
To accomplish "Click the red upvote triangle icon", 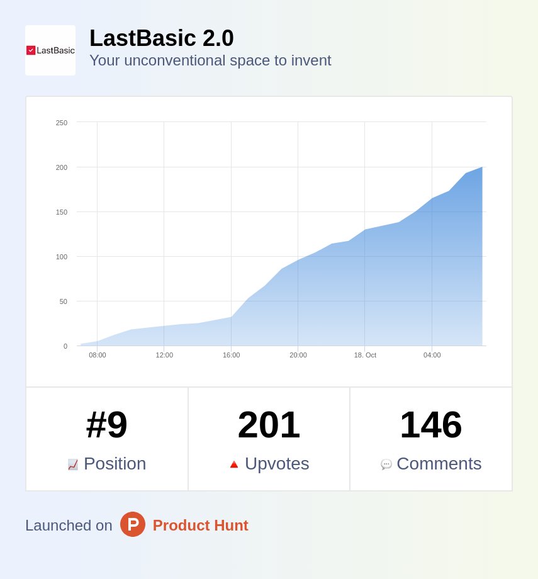I will click(x=233, y=464).
